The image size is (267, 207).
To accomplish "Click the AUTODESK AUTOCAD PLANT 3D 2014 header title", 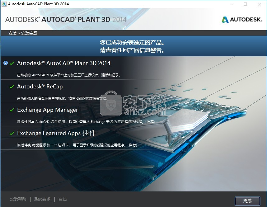I will pos(66,20).
